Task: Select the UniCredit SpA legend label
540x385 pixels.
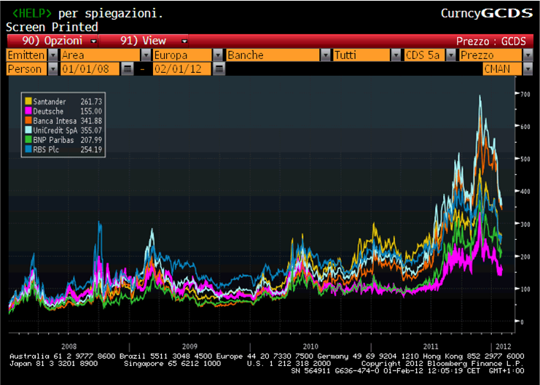Action: (x=55, y=131)
